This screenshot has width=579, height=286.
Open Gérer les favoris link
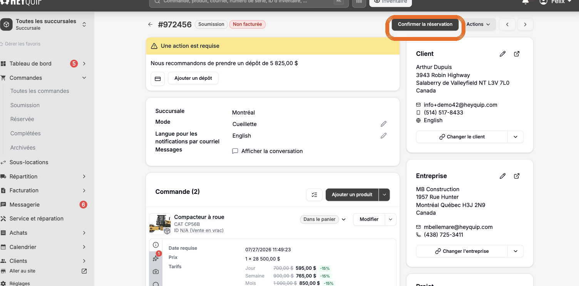click(x=20, y=44)
